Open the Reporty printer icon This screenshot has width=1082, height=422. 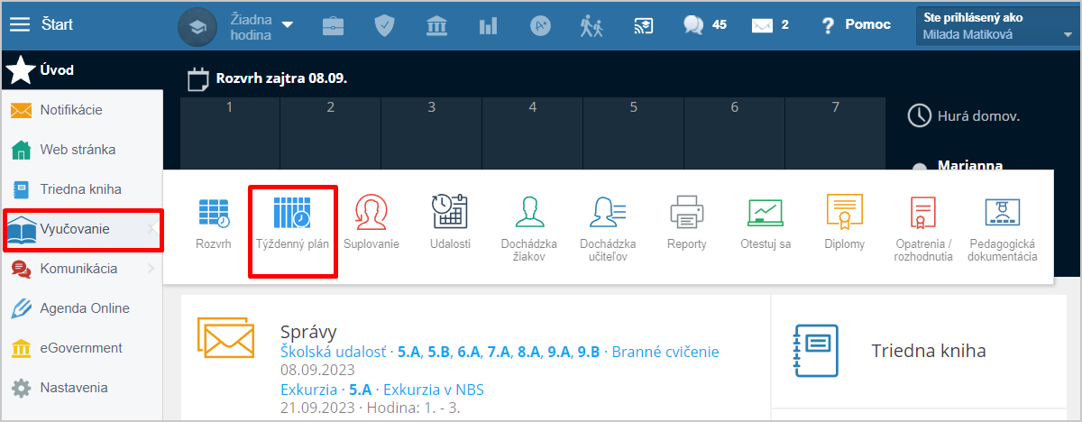[686, 213]
